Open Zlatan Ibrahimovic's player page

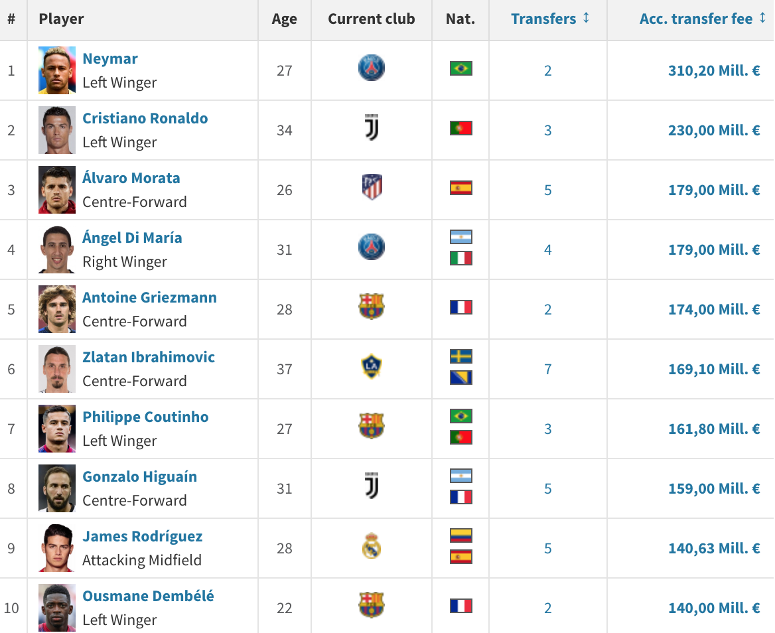coord(149,357)
